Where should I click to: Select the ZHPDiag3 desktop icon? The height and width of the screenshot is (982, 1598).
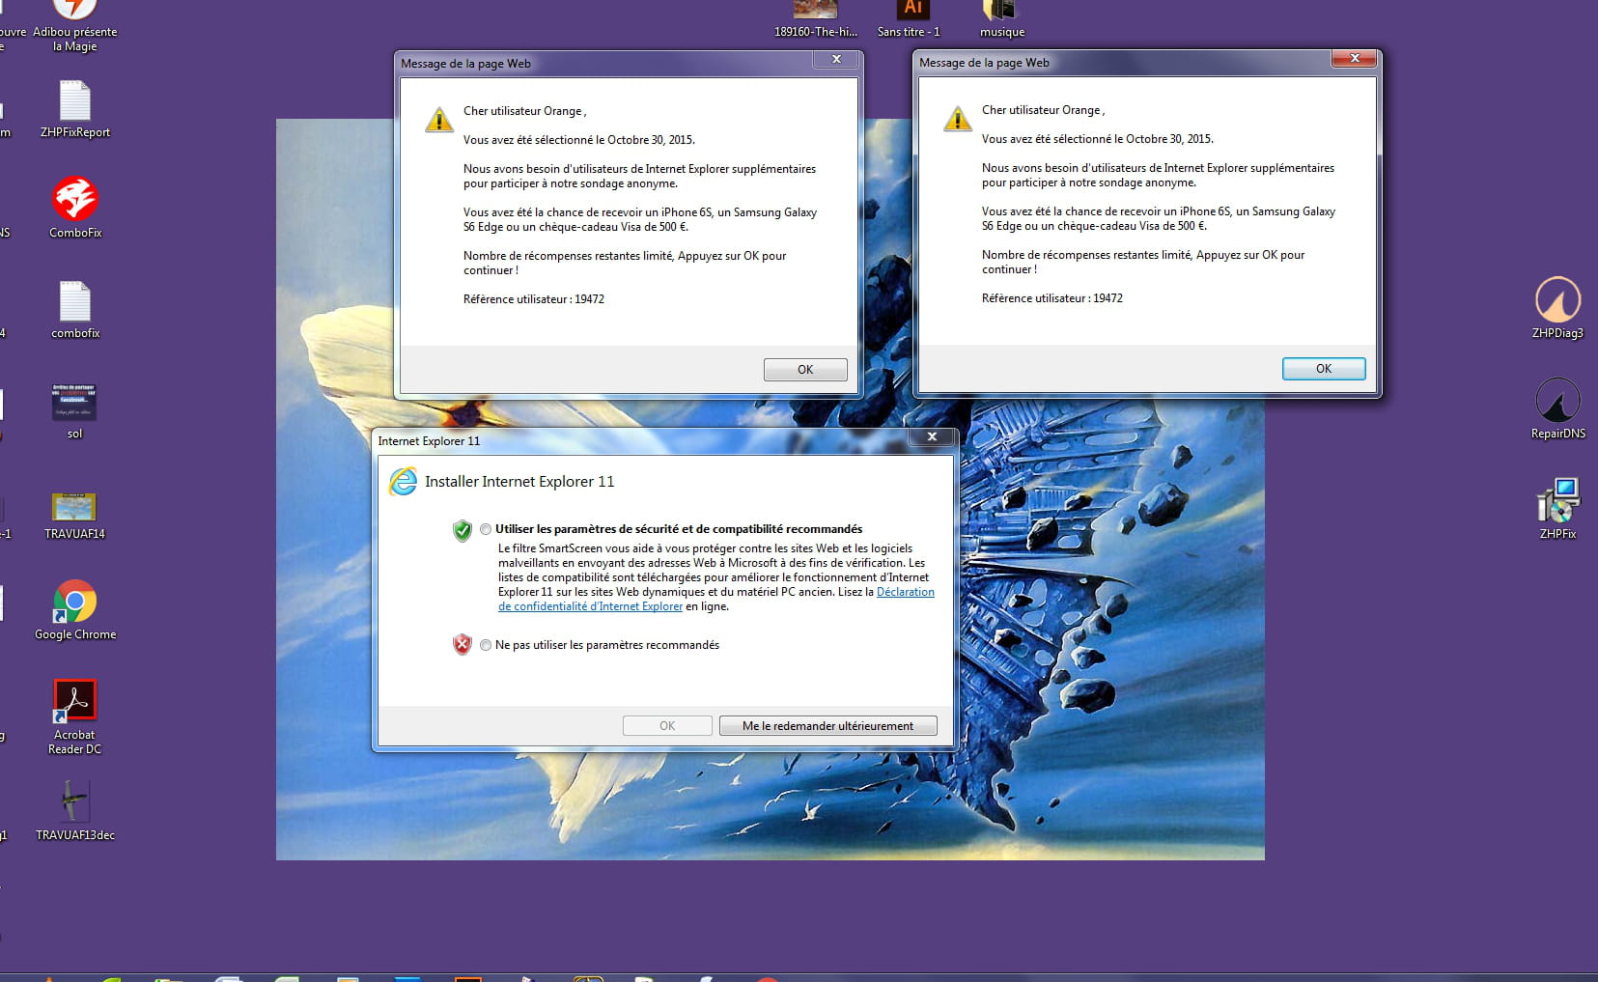(x=1557, y=299)
